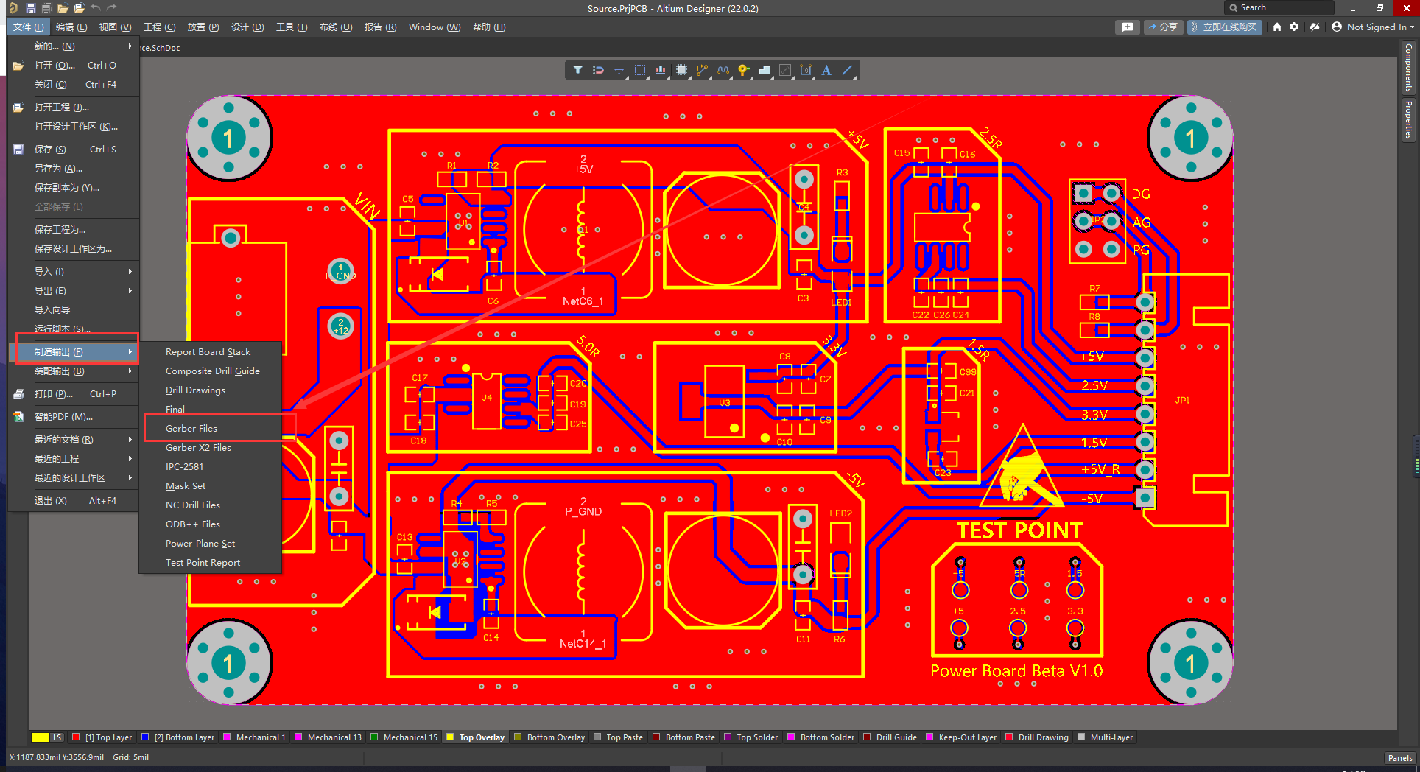This screenshot has height=772, width=1420.
Task: Toggle the notifications mute icon
Action: 1315,27
